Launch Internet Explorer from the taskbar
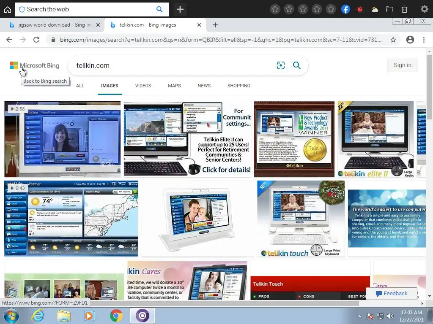The width and height of the screenshot is (433, 324). [38, 316]
